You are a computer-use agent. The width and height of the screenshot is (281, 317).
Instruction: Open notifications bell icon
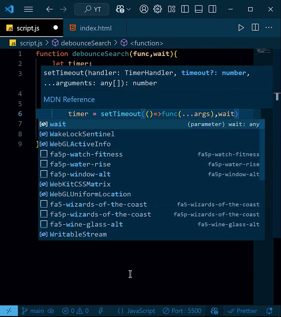click(270, 311)
